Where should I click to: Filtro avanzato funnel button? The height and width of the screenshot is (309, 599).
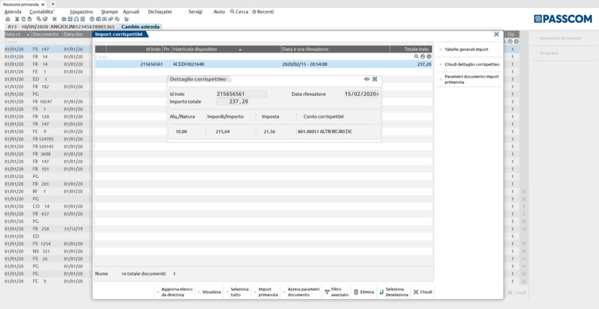click(336, 292)
